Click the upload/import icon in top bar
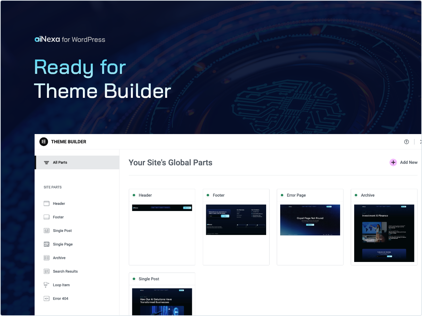Screen dimensions: 422x316 [x=407, y=142]
